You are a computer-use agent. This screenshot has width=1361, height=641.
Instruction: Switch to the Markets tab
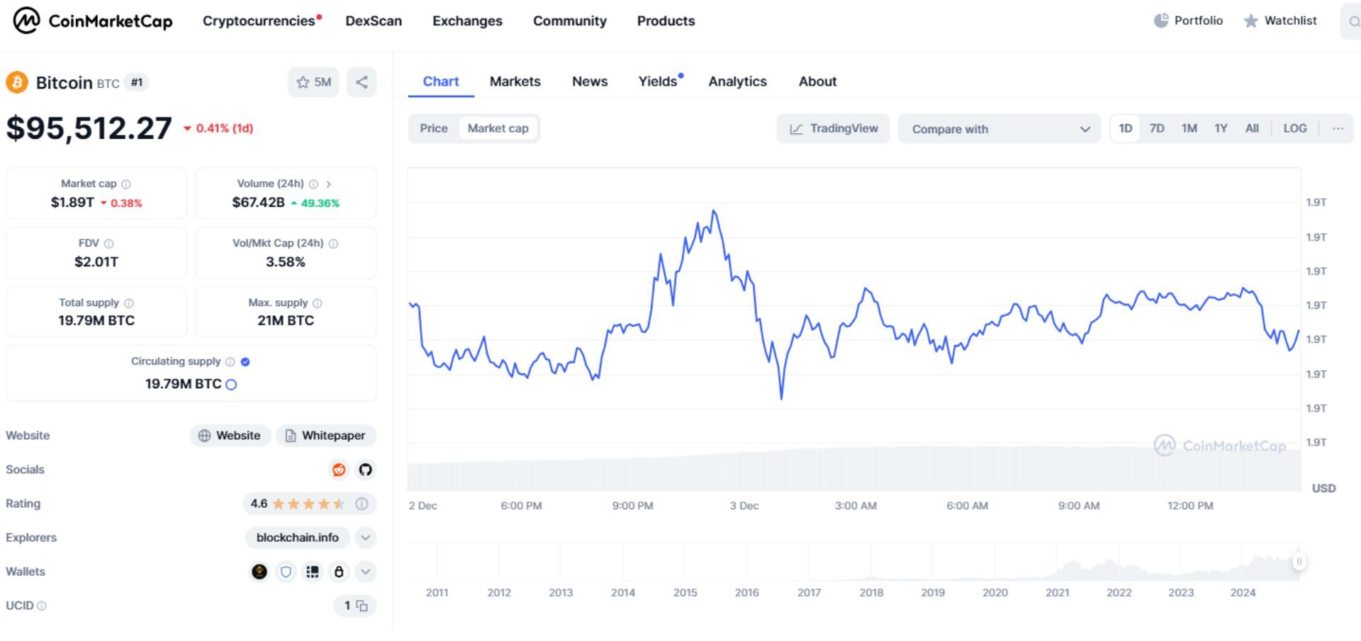click(515, 81)
